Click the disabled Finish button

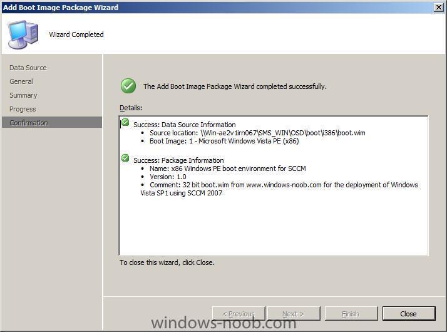tap(351, 313)
